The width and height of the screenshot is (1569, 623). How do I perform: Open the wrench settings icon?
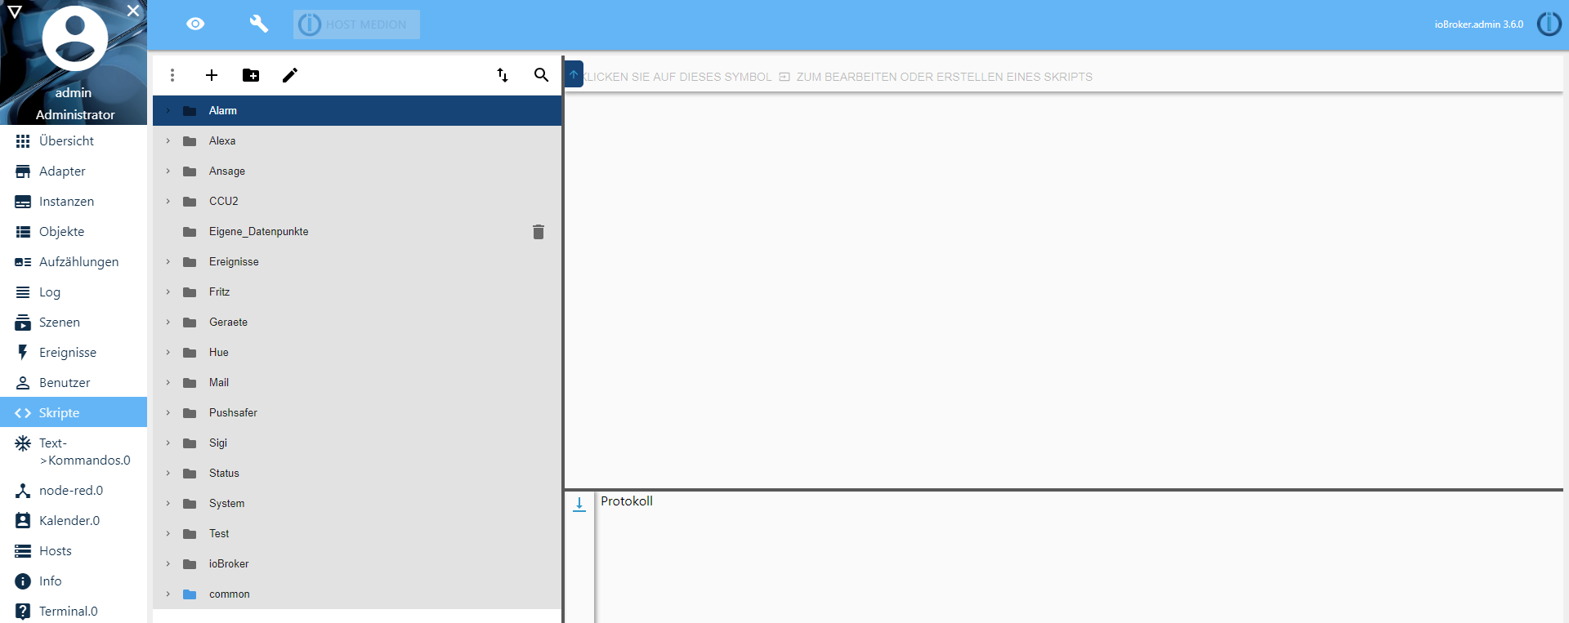(258, 24)
